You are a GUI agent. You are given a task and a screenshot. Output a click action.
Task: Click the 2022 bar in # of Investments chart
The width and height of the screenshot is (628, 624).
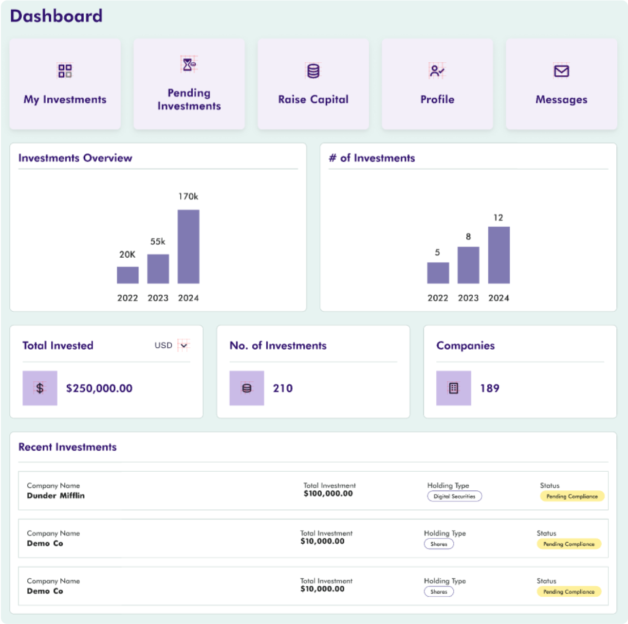click(x=438, y=273)
